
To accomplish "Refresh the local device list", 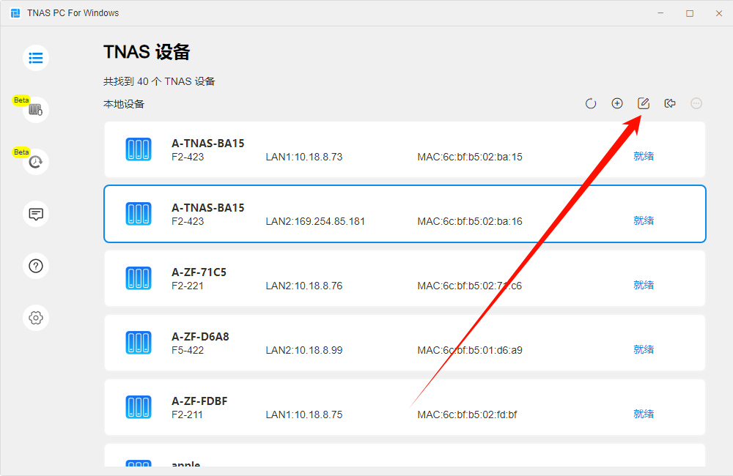I will point(591,103).
